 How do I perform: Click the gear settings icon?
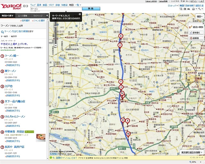[x=193, y=9]
